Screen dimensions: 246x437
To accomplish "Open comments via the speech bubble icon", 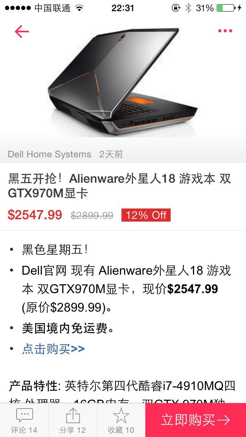I will coord(25,415).
